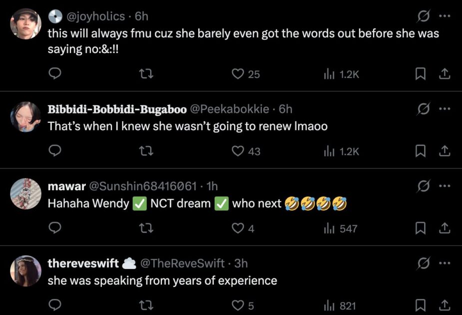Open mawar's profile picture
This screenshot has height=315, width=462.
(x=25, y=194)
